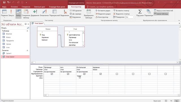Click Вставити стовпці

121,10
